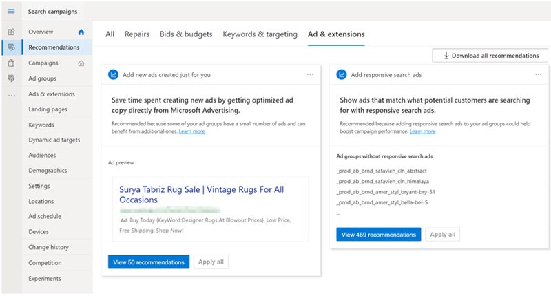This screenshot has height=298, width=551.
Task: Click the shopping bag icon in left rail
Action: click(x=11, y=63)
